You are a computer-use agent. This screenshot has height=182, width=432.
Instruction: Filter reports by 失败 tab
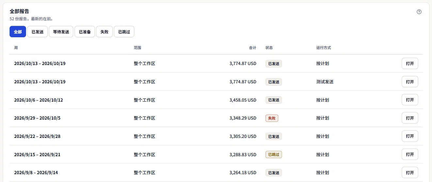(x=104, y=32)
